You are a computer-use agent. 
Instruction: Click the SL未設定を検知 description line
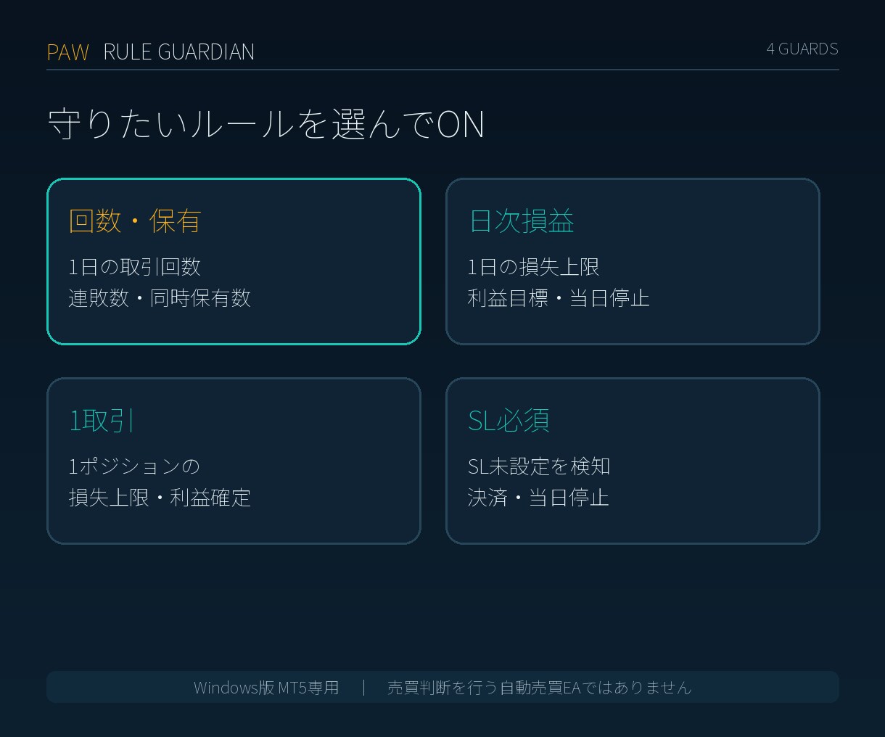point(539,466)
